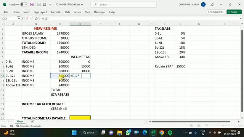
Task: Click the Insert Function fx icon
Action: [36, 19]
